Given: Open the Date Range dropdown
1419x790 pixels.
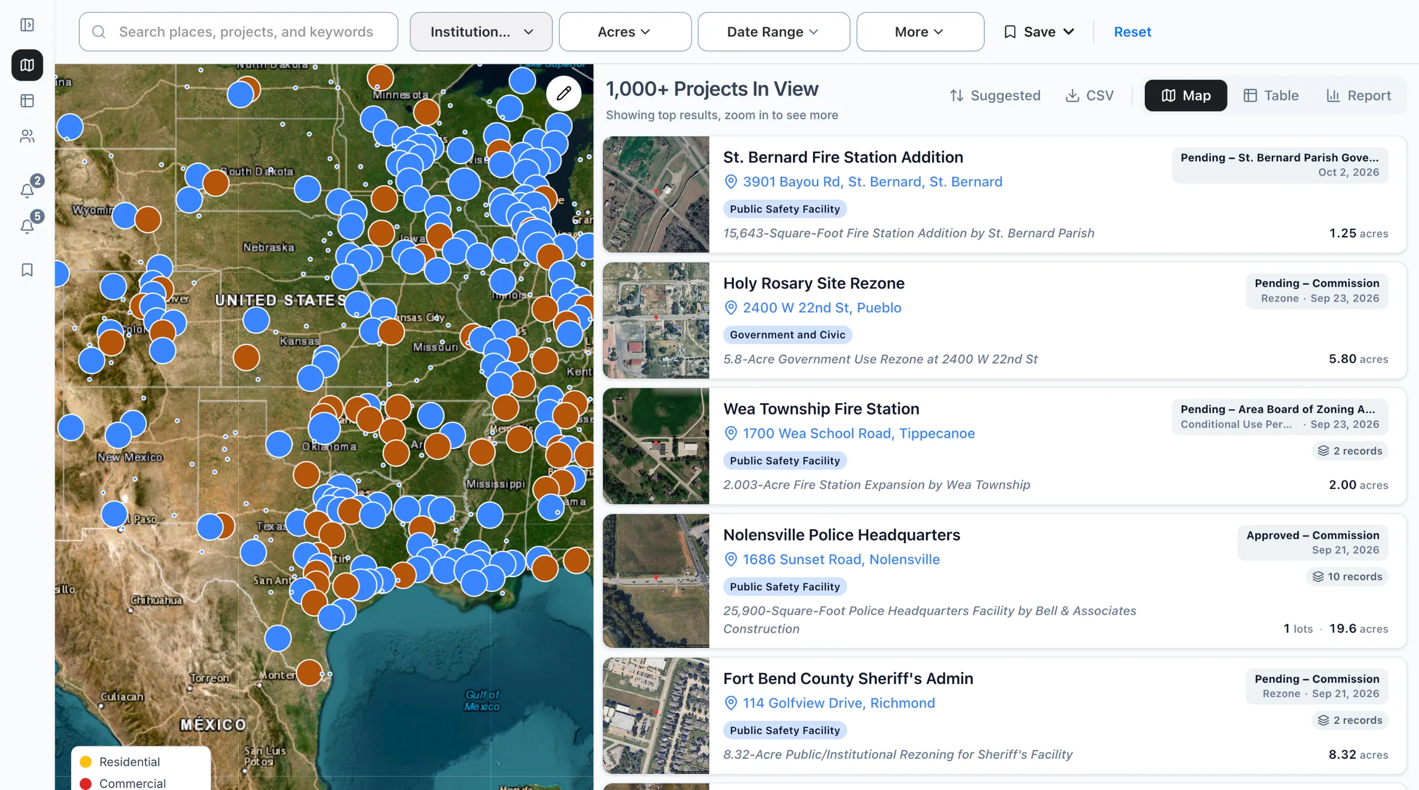Looking at the screenshot, I should click(773, 32).
